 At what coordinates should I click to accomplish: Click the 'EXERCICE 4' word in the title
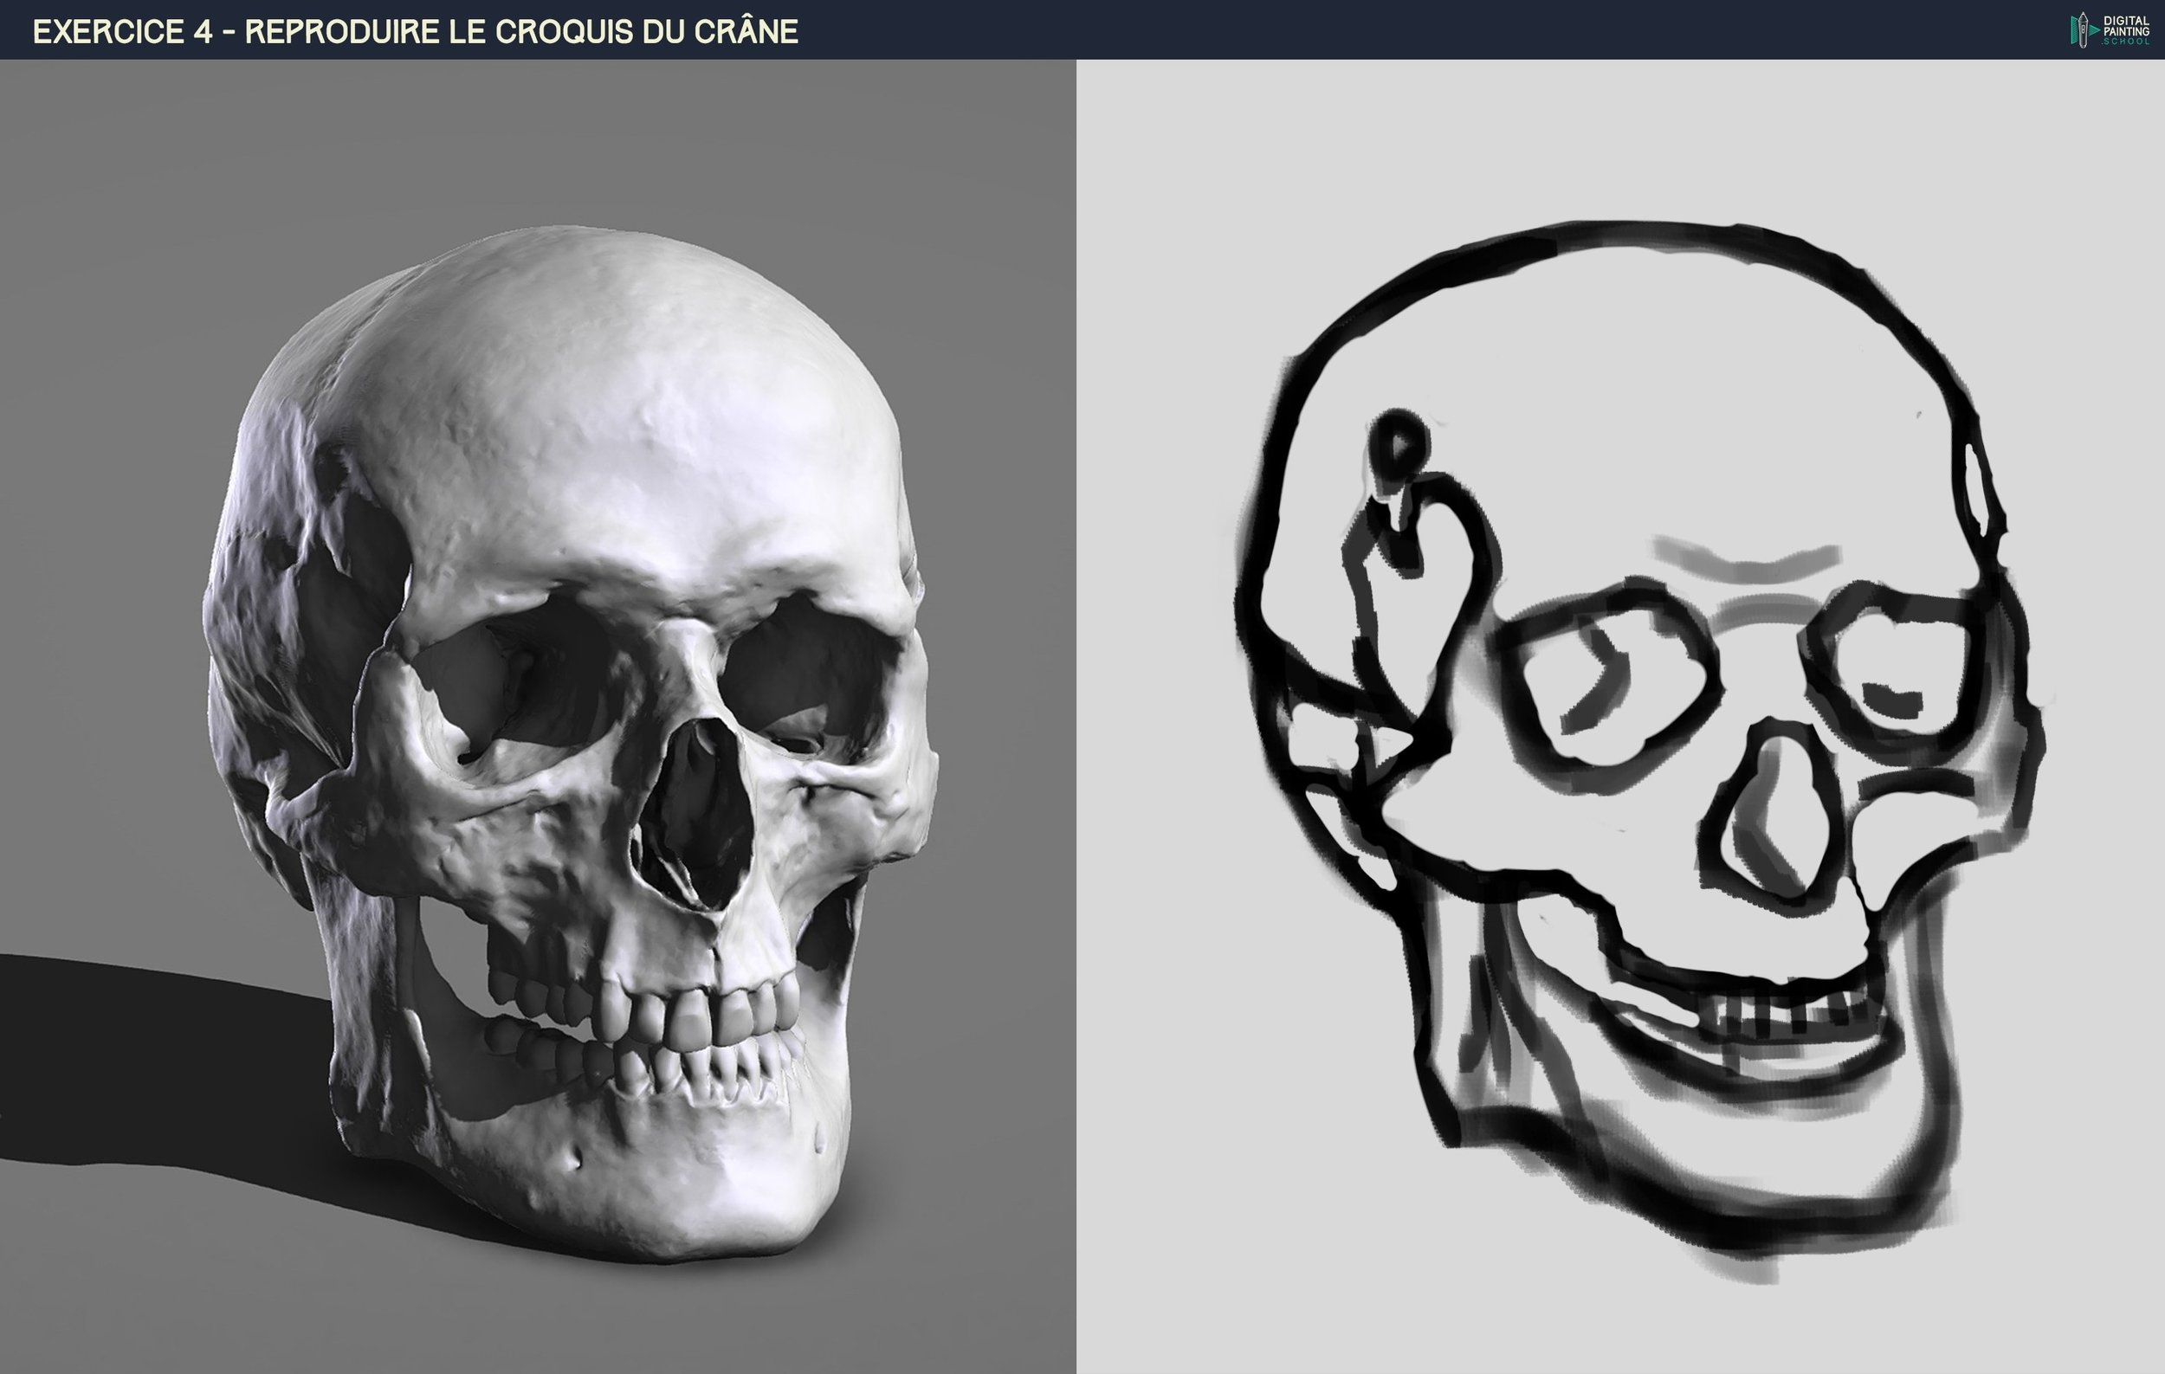pos(122,31)
